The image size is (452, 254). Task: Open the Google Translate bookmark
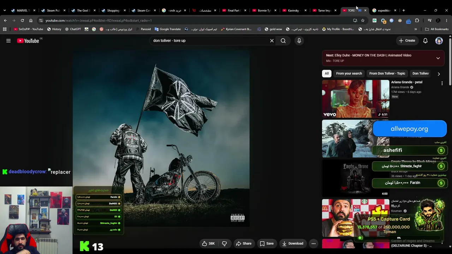(168, 29)
